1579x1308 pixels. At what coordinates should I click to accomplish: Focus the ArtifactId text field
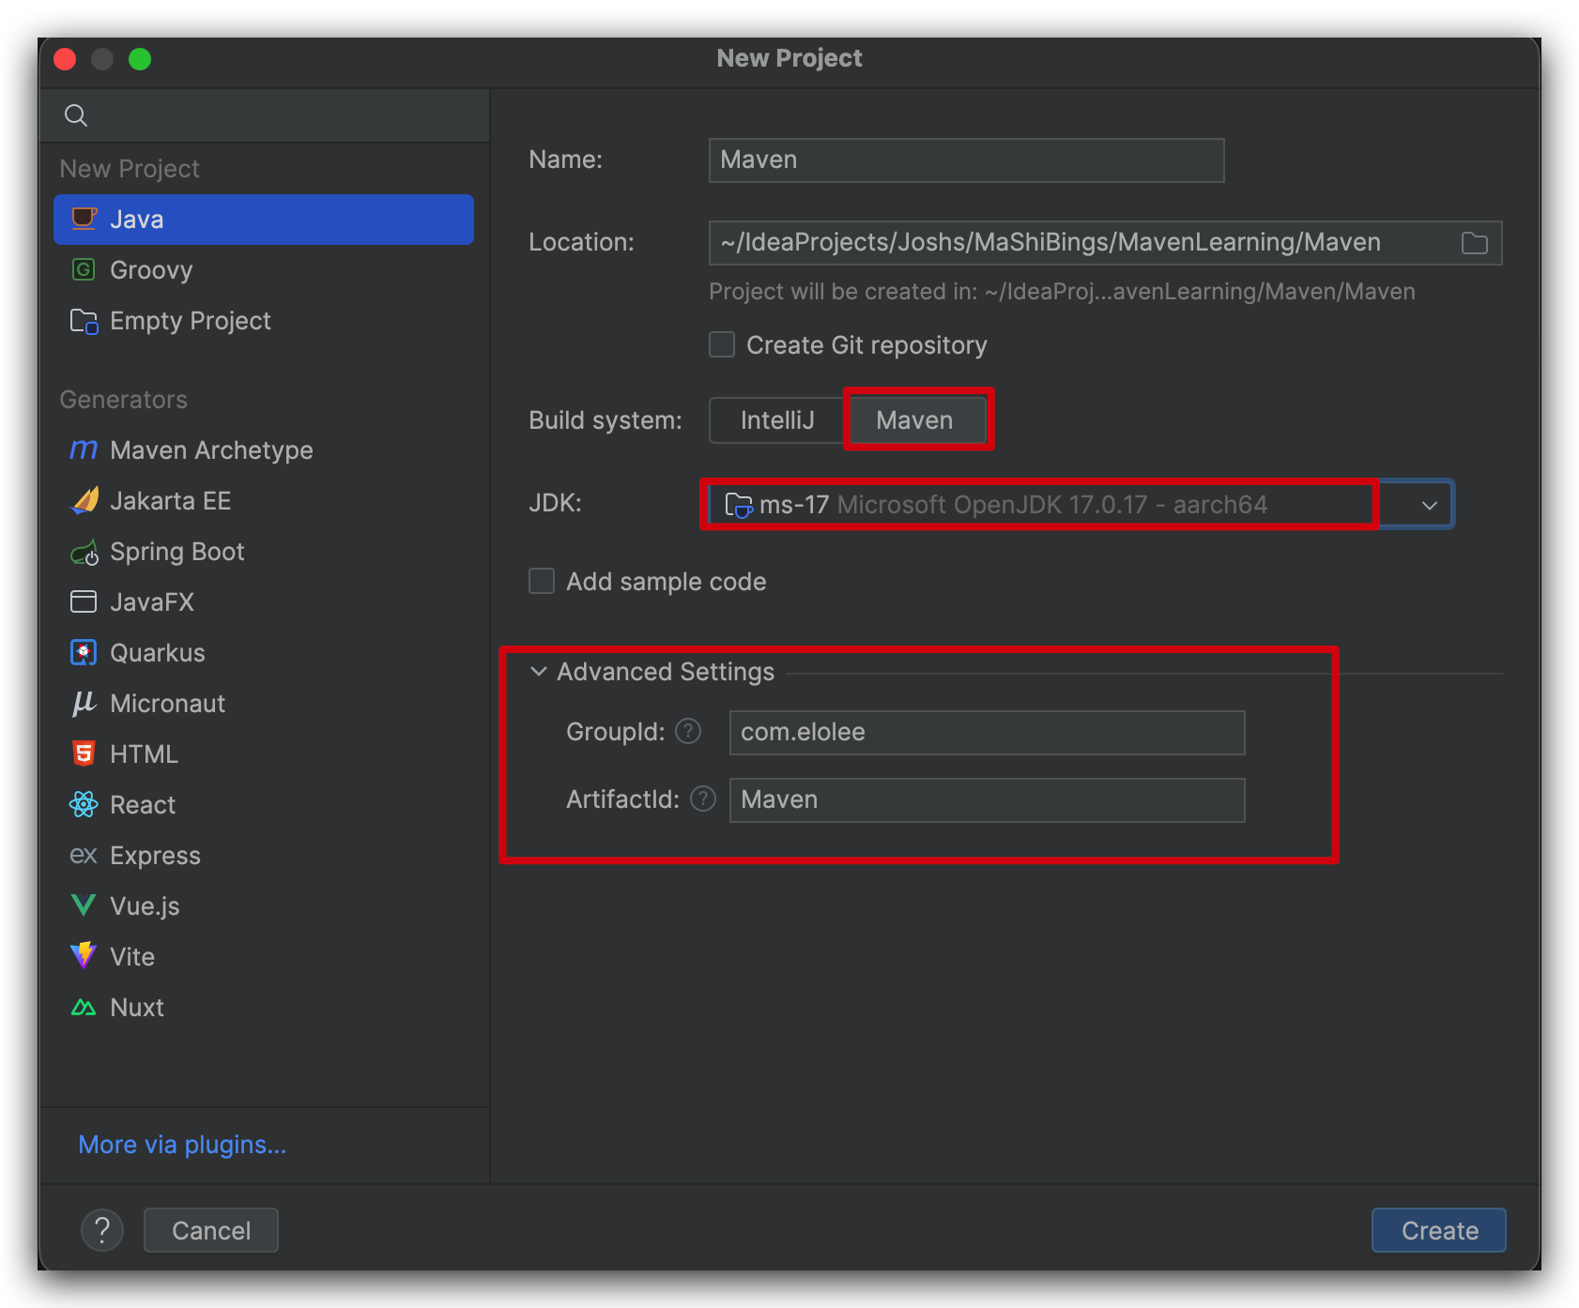tap(988, 800)
